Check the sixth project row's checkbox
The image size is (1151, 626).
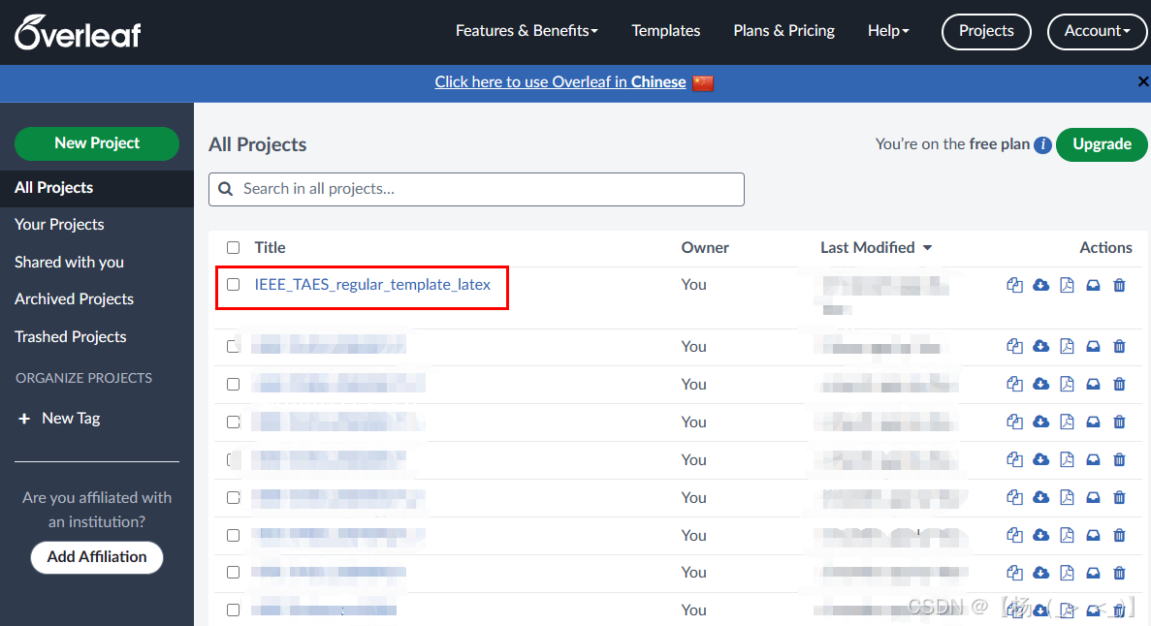click(234, 497)
